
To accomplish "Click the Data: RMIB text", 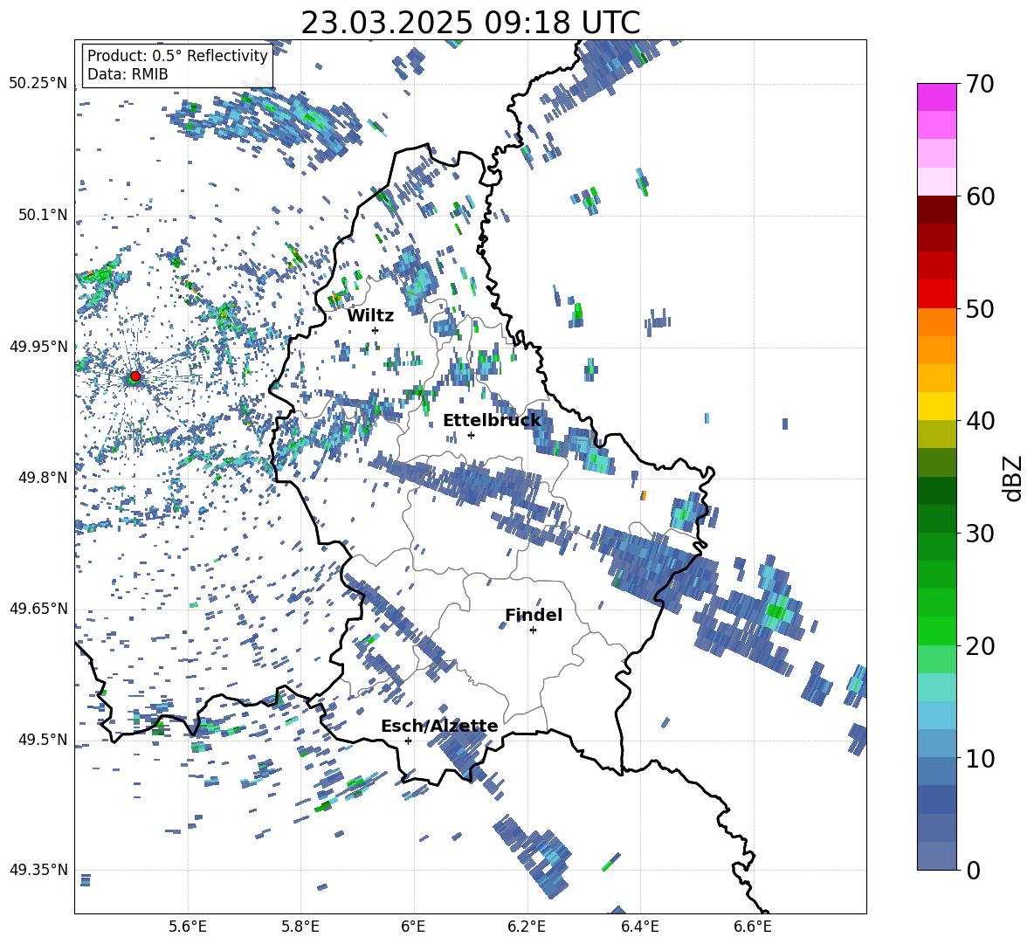I will (x=128, y=74).
